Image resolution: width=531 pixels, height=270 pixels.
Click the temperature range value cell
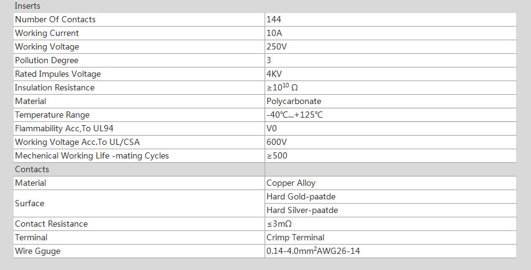(294, 115)
